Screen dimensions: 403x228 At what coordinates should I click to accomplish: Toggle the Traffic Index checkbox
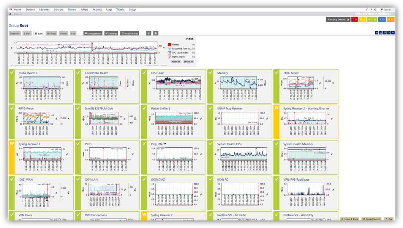pyautogui.click(x=170, y=57)
